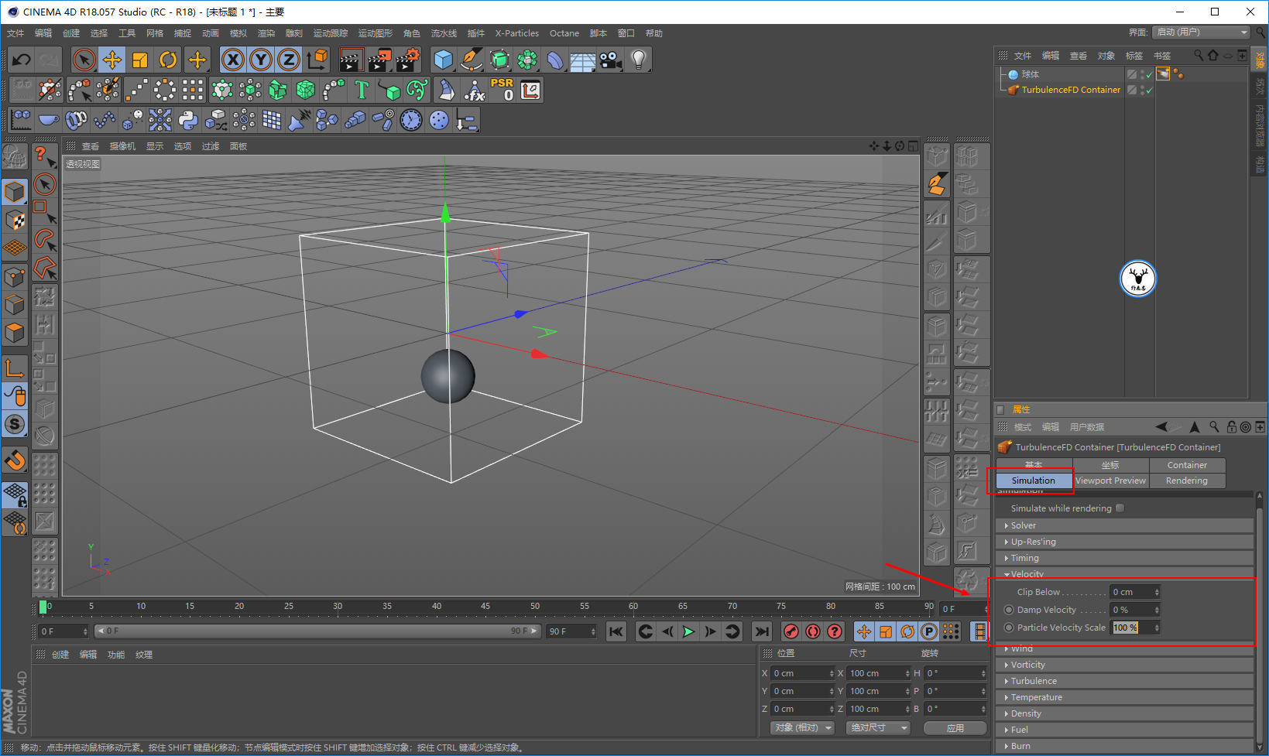Toggle the Y axis lock
Screen dimensions: 1269x756
click(x=261, y=60)
